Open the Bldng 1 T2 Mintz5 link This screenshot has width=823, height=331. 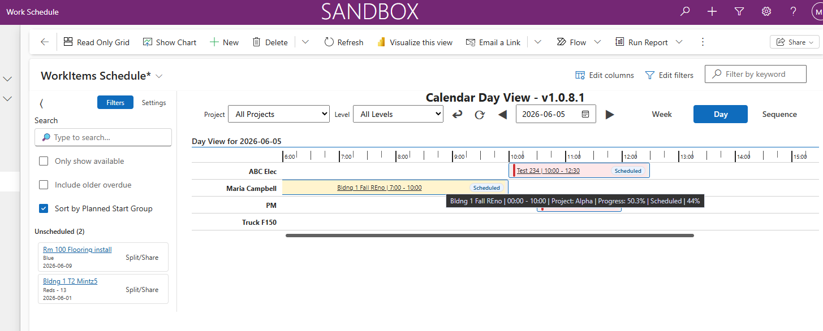click(70, 281)
